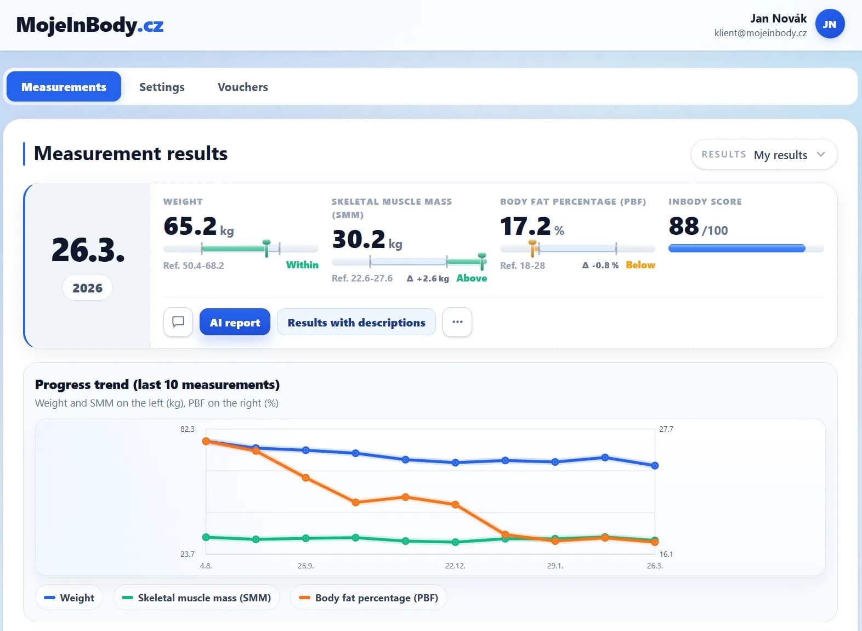
Task: Click 'Ref. 50.4-68.2' weight reference
Action: [x=194, y=266]
